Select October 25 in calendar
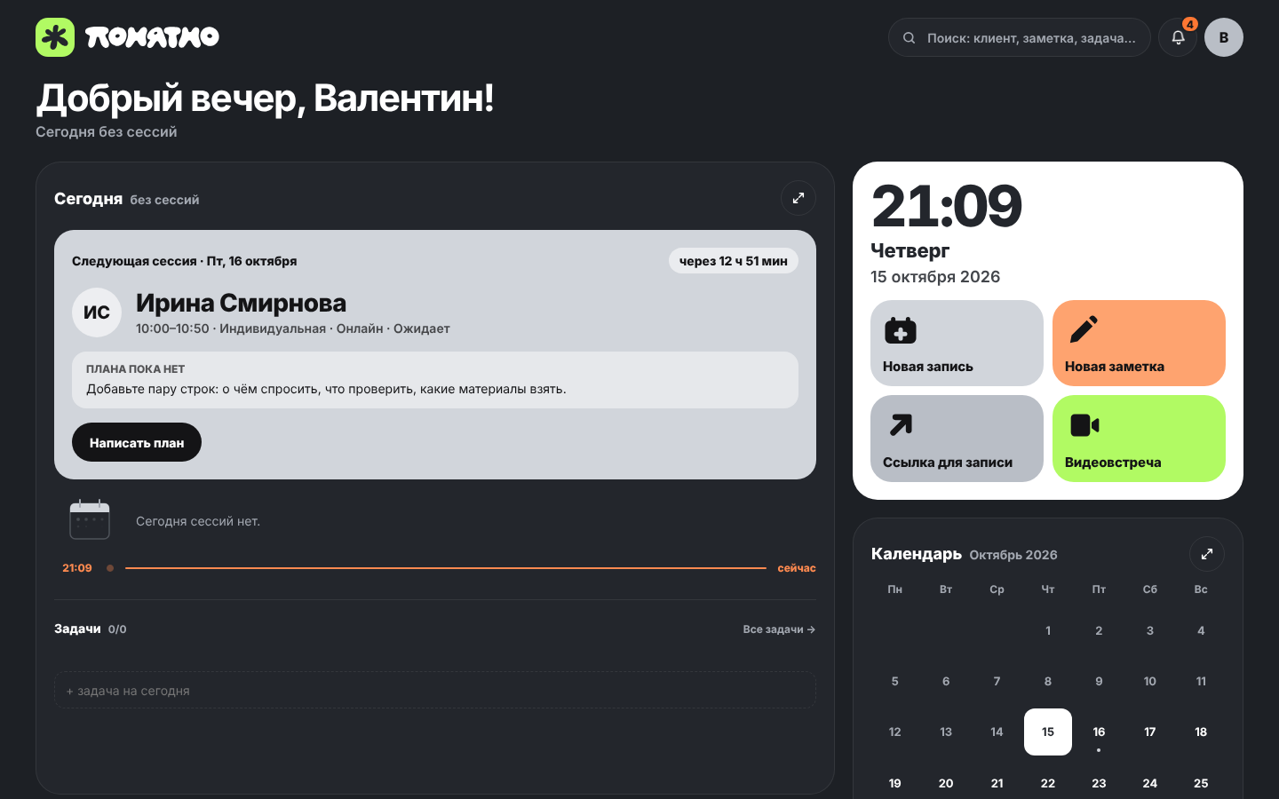The width and height of the screenshot is (1279, 799). click(1201, 783)
